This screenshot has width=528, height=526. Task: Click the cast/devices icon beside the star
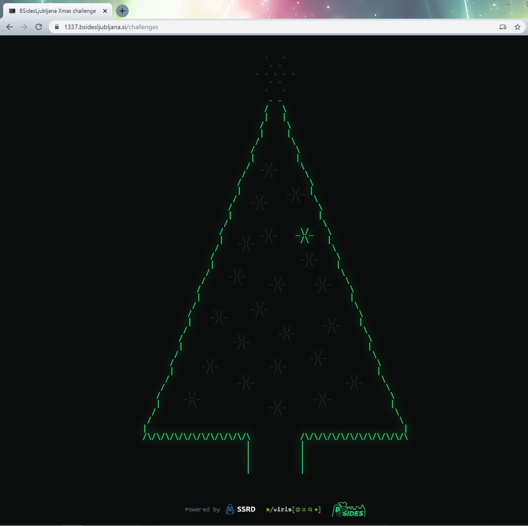click(503, 27)
